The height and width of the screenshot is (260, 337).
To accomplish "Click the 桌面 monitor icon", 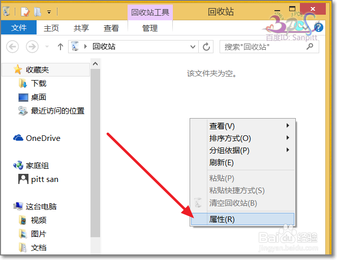I will pos(23,97).
